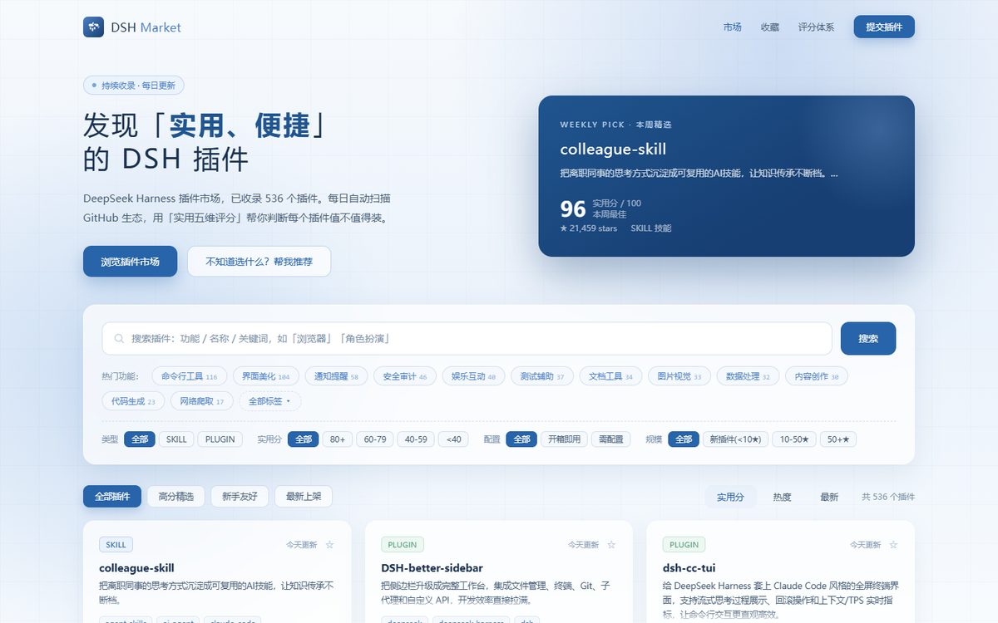Click the DSH Market logo icon
The width and height of the screenshot is (998, 623).
tap(93, 27)
